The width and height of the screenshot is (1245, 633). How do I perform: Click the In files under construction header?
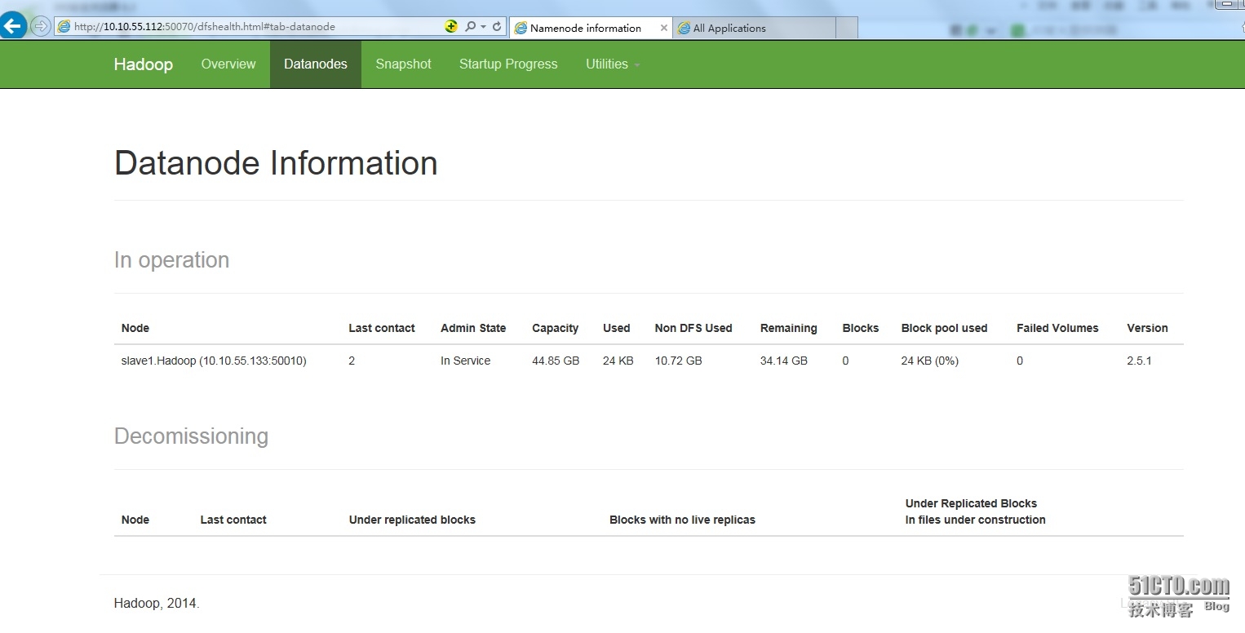point(975,520)
